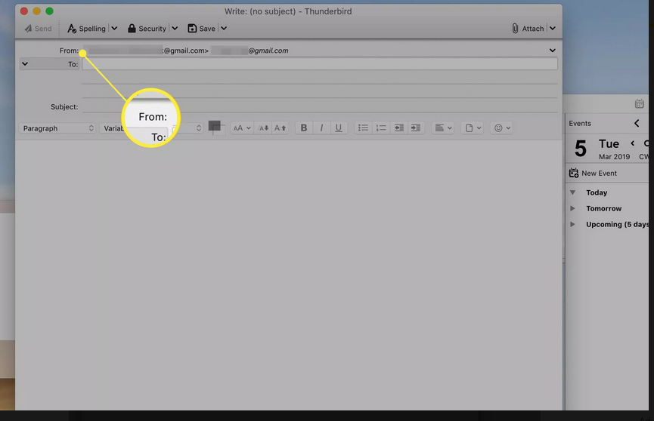
Task: Click the Tue date heading
Action: pos(609,144)
